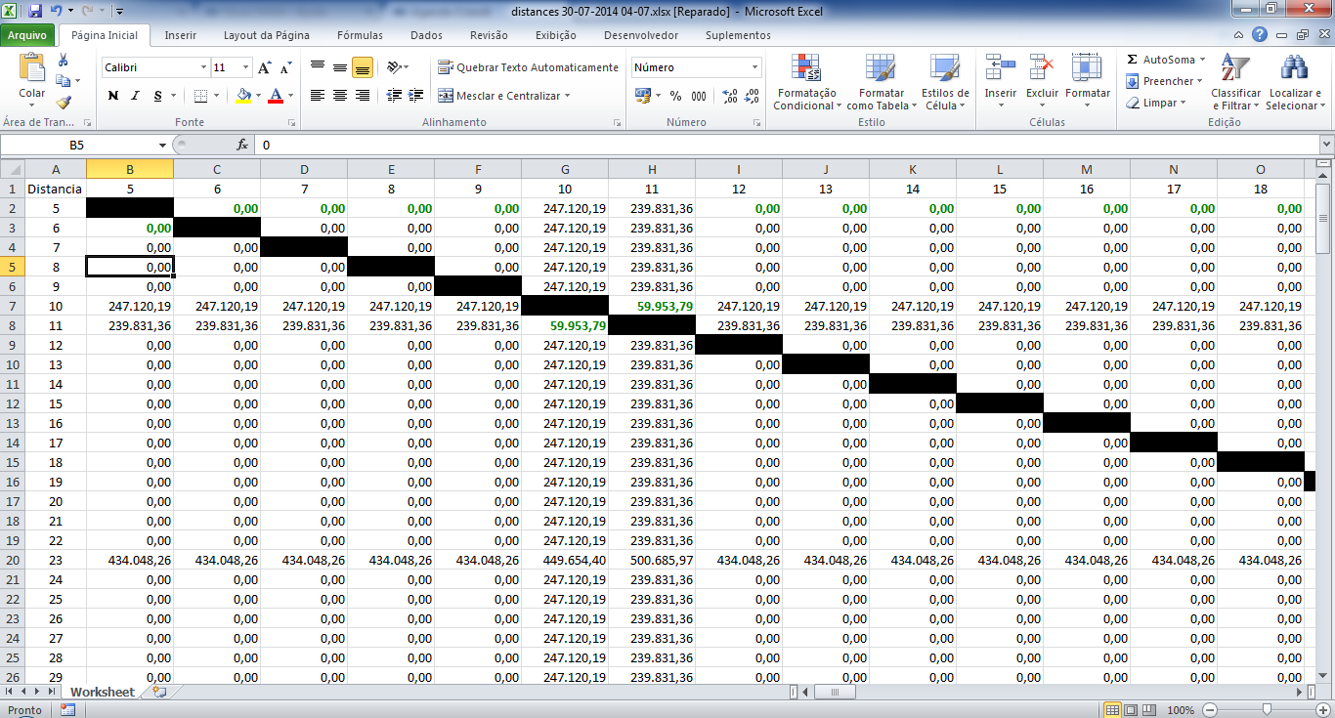Click the Format Painter brush icon
The height and width of the screenshot is (718, 1335).
pyautogui.click(x=64, y=102)
